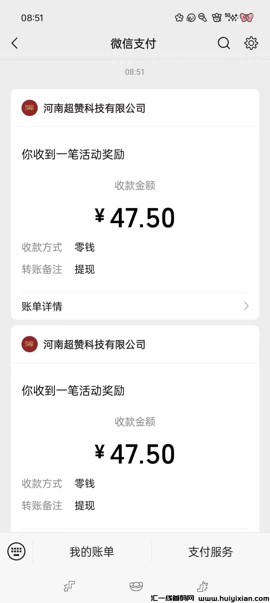Image resolution: width=270 pixels, height=603 pixels.
Task: Tap the second 你收到一笔活动奖励 message
Action: tap(73, 391)
